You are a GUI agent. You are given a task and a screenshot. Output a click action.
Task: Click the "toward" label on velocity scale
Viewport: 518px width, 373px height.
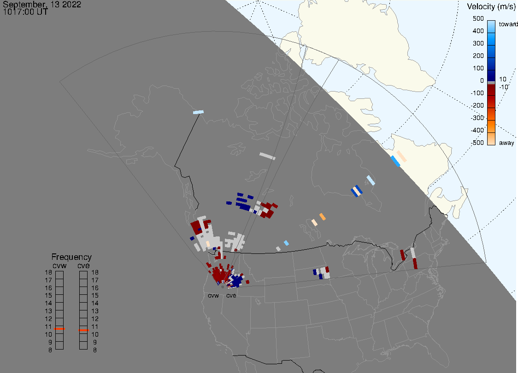click(x=508, y=24)
